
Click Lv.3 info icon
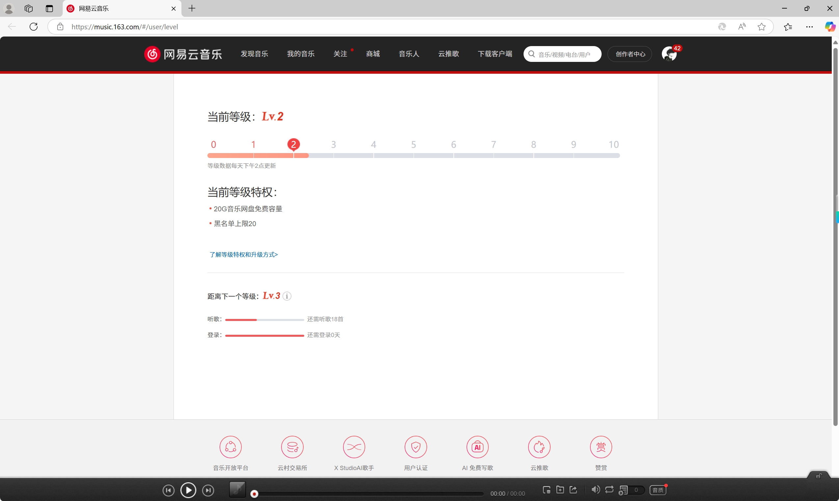(x=287, y=296)
